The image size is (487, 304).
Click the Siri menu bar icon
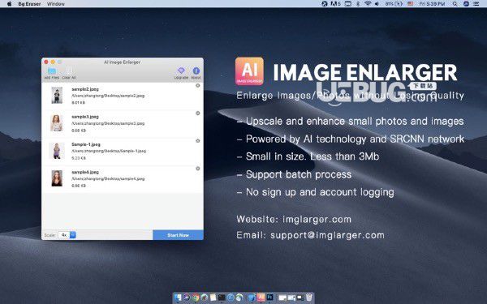(466, 4)
